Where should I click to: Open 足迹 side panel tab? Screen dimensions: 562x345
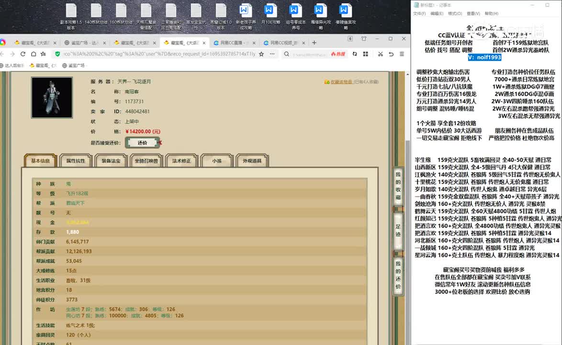pos(398,230)
